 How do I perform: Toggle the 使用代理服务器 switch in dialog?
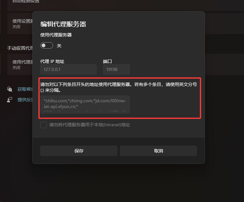[46, 45]
